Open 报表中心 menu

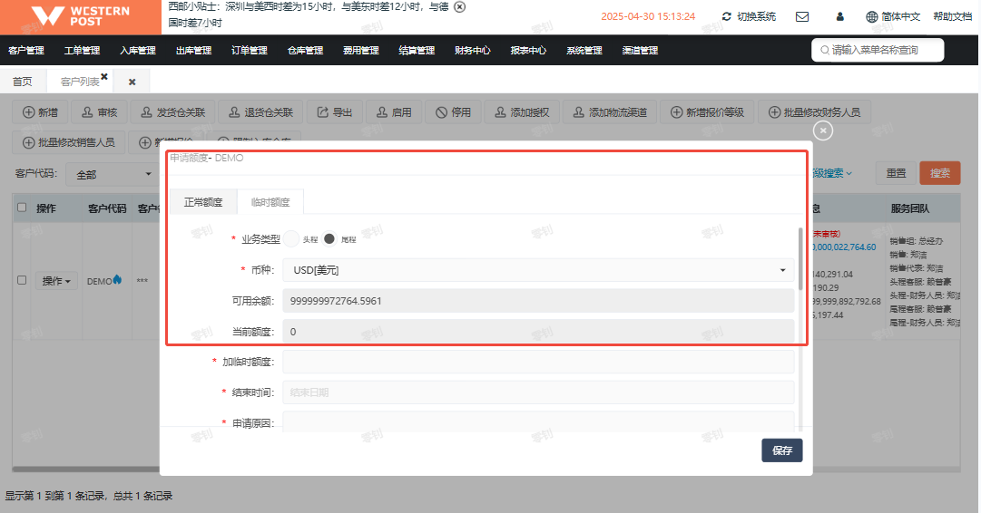529,51
